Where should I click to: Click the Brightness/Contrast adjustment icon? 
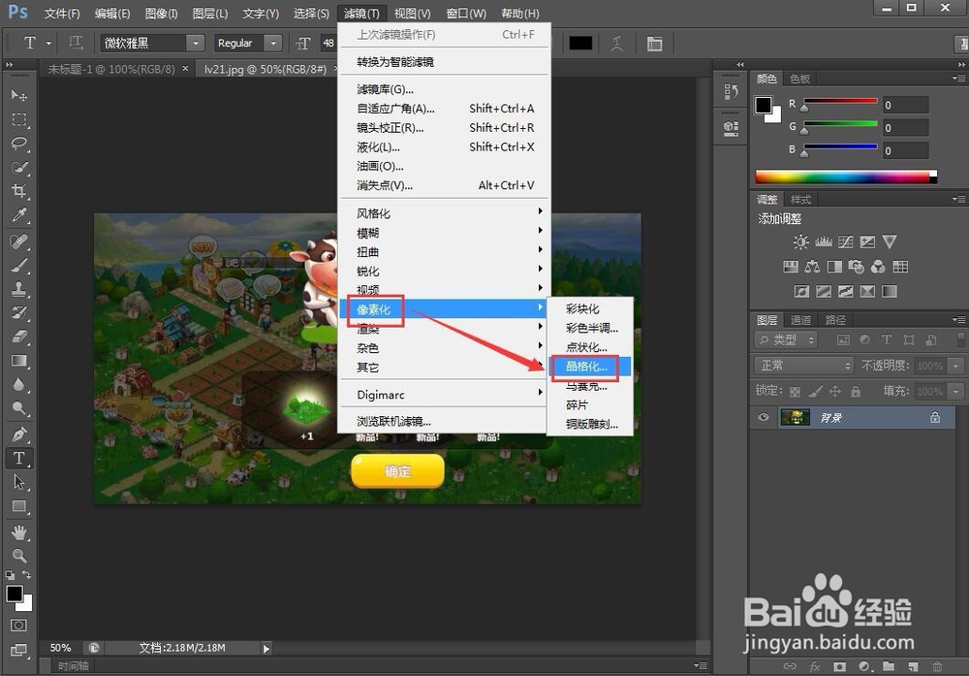point(801,241)
